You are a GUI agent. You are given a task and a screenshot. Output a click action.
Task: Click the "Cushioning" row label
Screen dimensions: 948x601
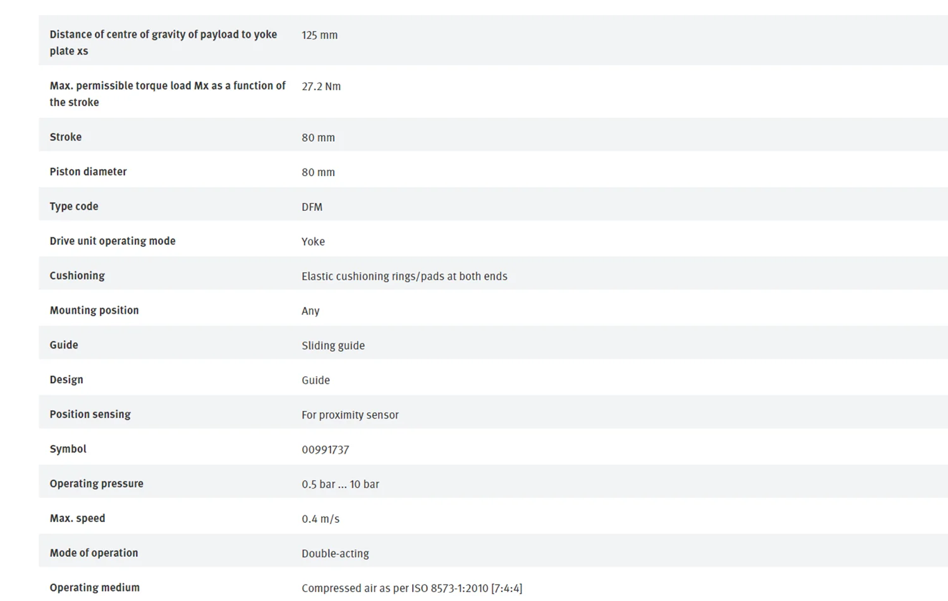pos(77,276)
